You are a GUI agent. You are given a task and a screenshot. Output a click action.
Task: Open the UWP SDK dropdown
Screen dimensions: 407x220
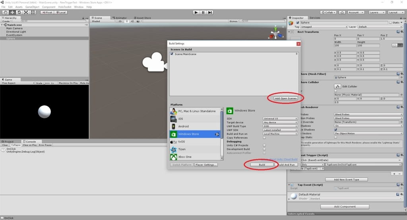tap(280, 130)
